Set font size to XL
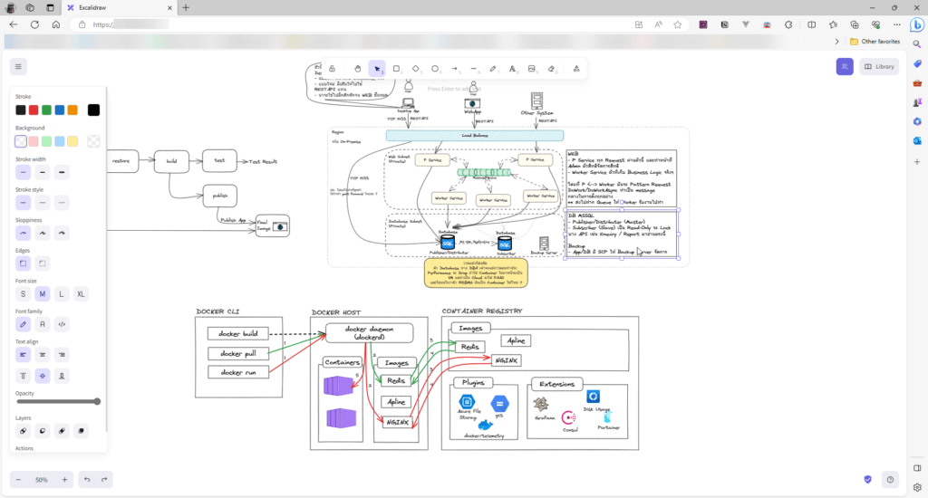The height and width of the screenshot is (498, 928). click(81, 294)
